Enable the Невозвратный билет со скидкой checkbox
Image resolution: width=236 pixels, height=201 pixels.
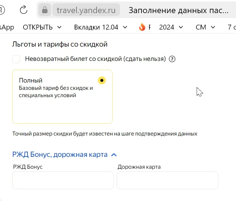pos(16,59)
